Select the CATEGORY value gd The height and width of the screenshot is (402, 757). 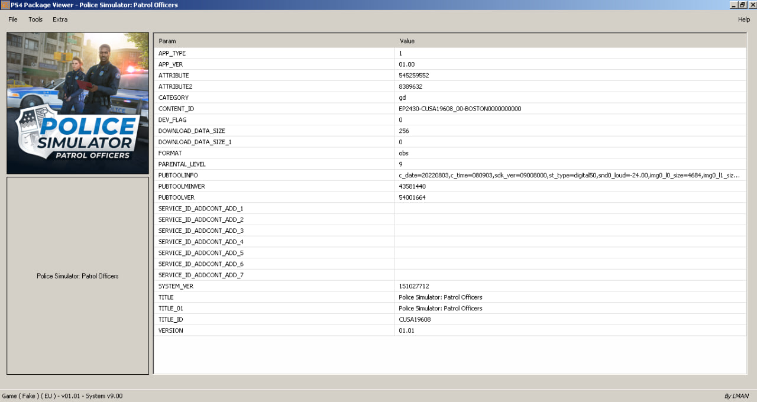pos(571,98)
